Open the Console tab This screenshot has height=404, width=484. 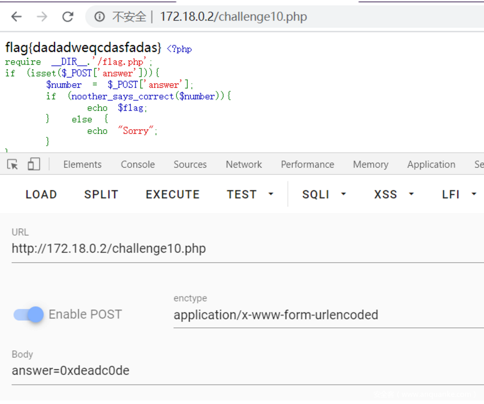[138, 164]
